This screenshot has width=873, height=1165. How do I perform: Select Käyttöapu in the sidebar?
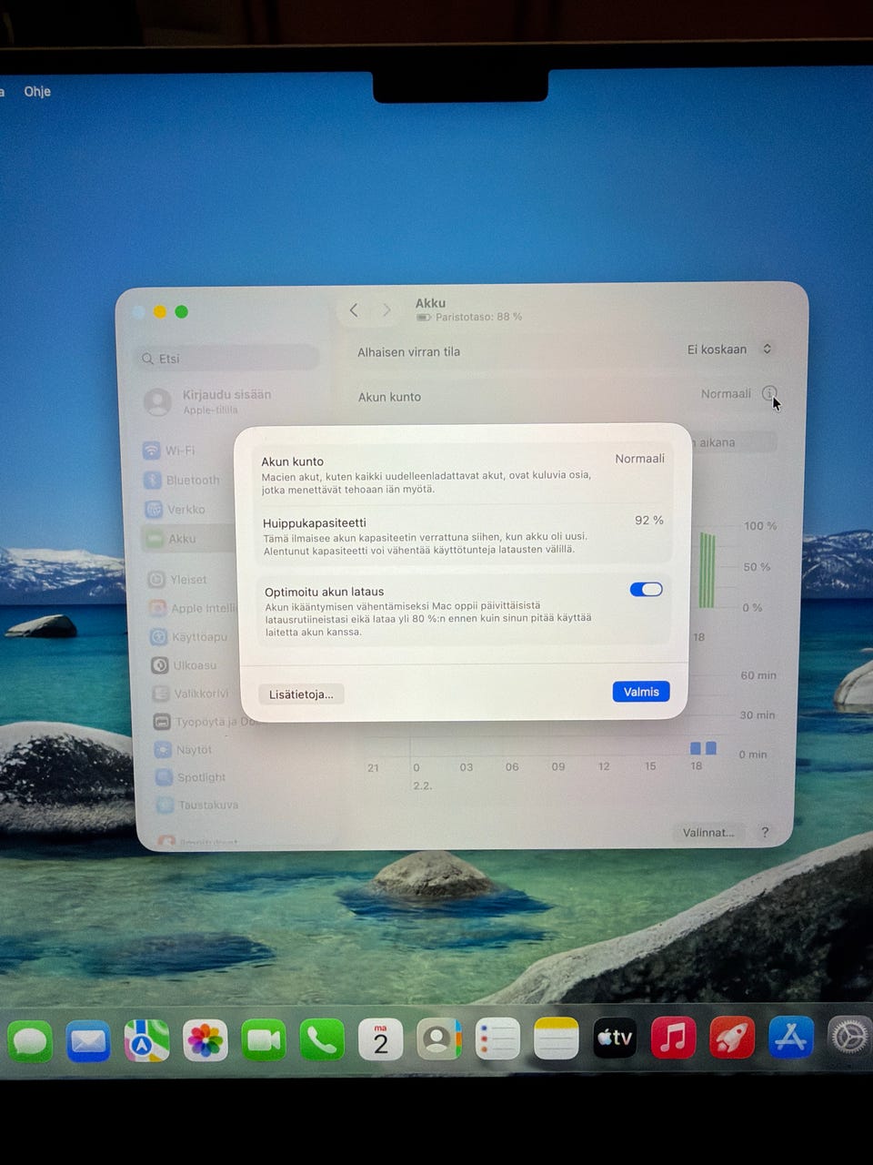click(189, 636)
